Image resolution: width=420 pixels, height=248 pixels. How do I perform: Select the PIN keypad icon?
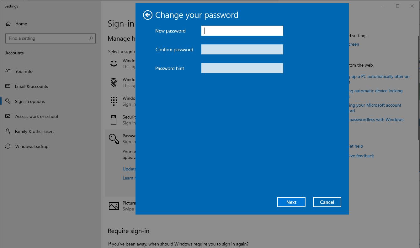114,101
